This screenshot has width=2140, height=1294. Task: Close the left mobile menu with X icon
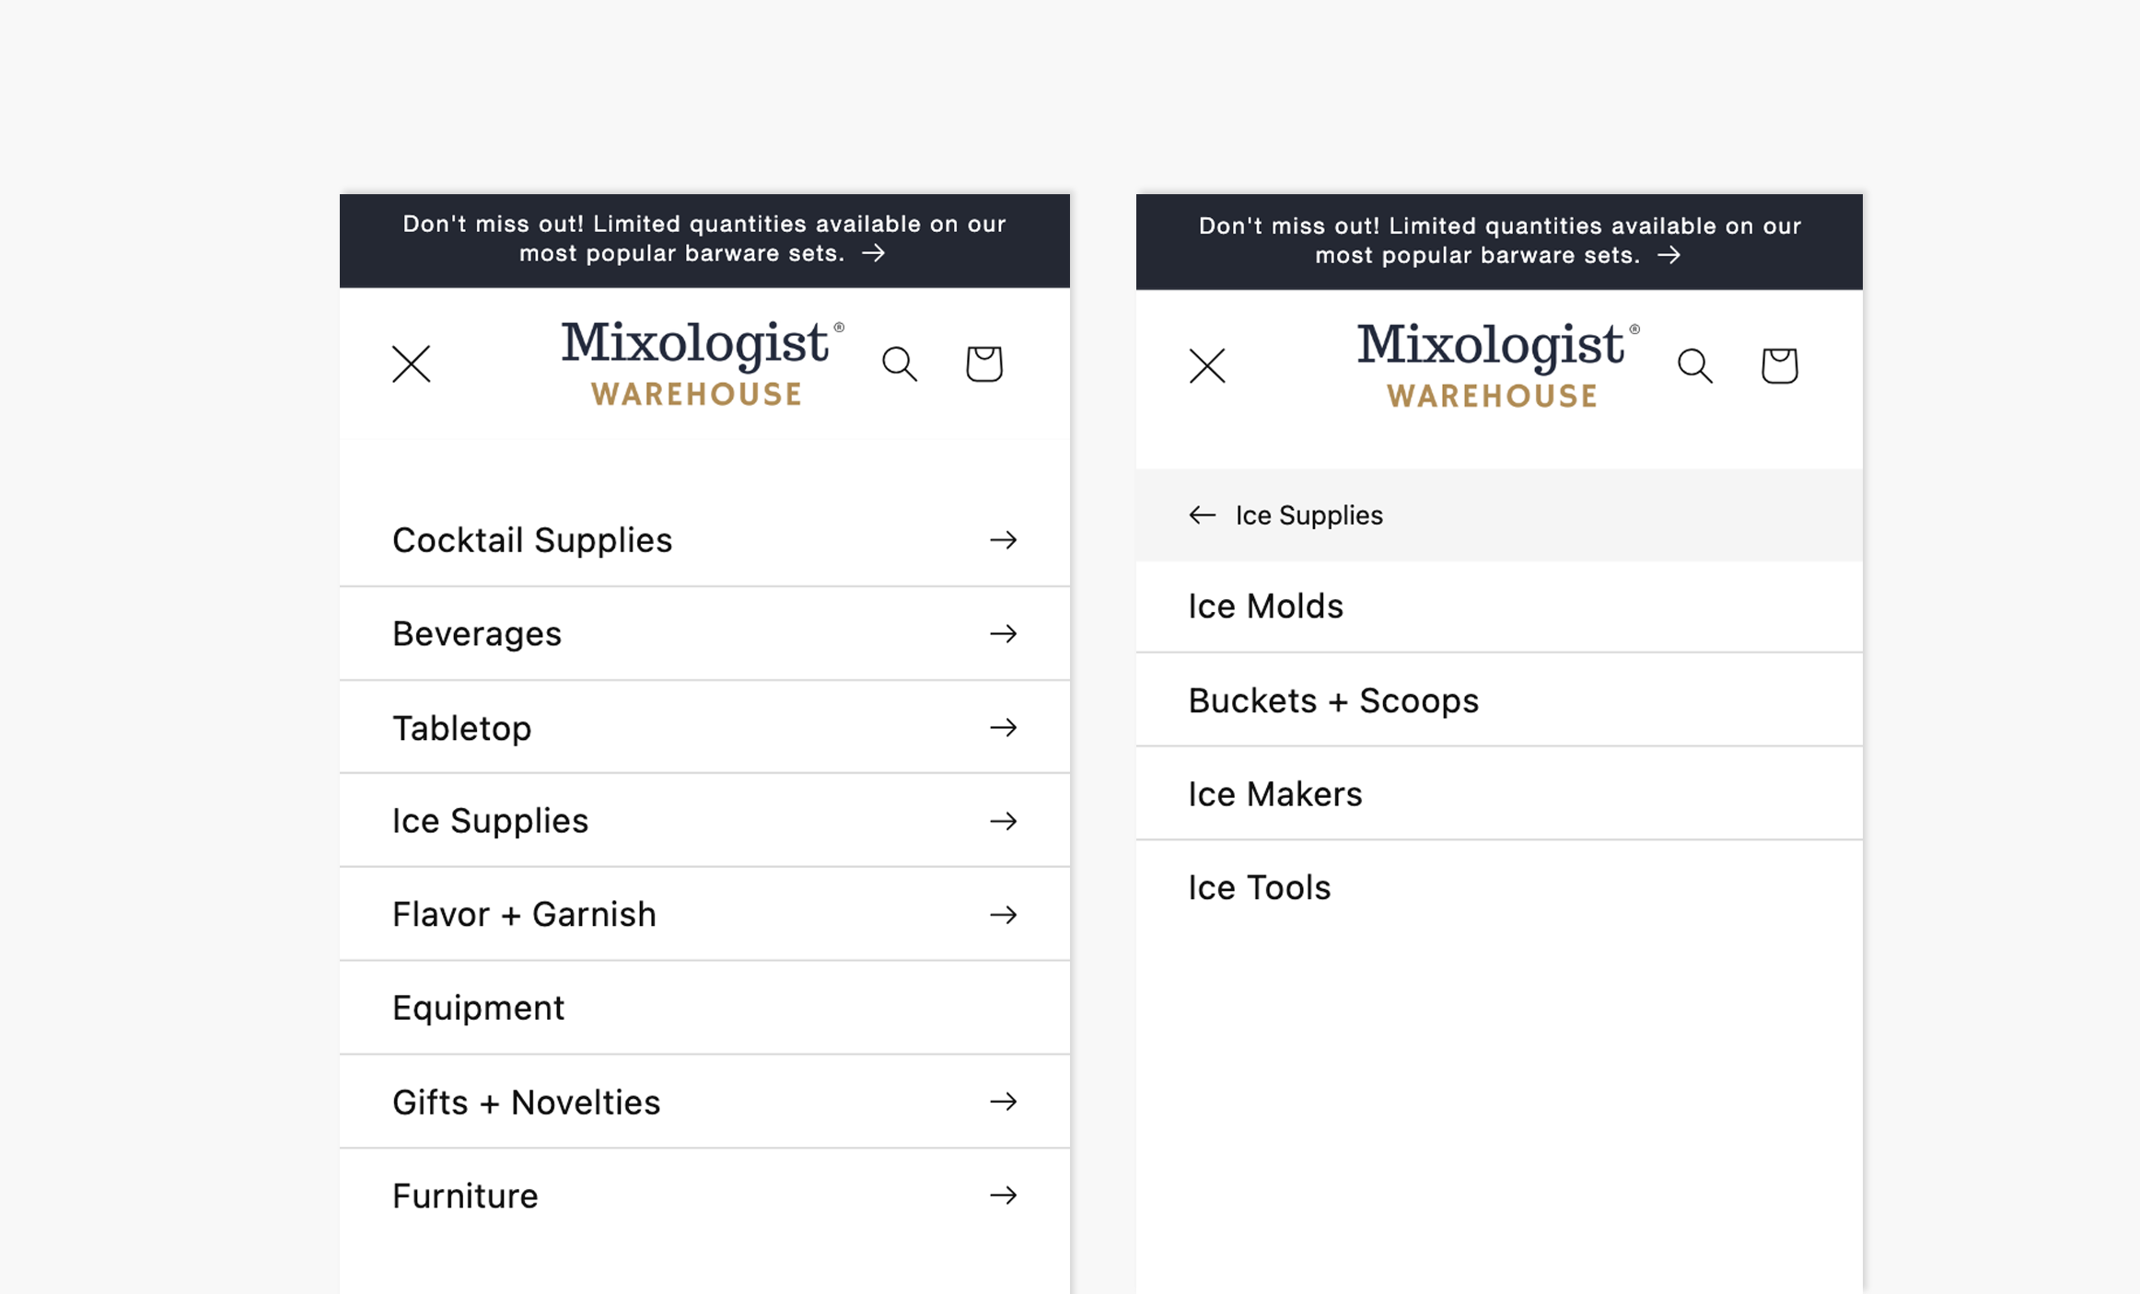[411, 364]
